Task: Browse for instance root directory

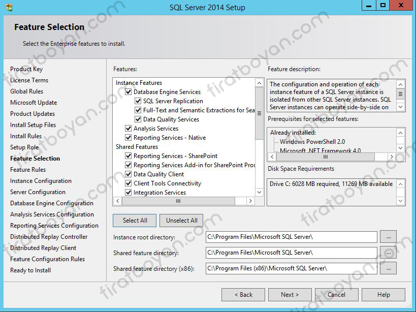Action: pos(389,237)
